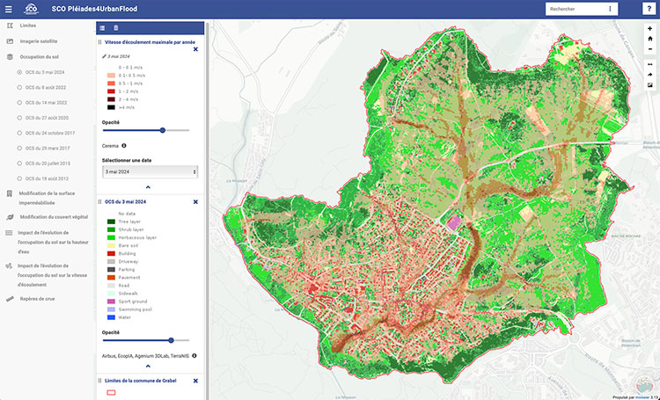
Task: Remove the Vitesse d'écoulement maximale layer
Action: point(195,50)
